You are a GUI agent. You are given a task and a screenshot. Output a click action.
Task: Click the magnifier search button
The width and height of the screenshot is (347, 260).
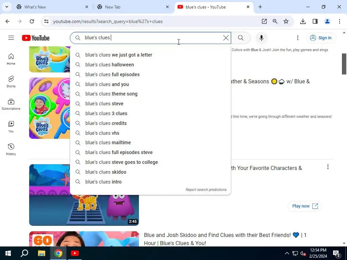pyautogui.click(x=241, y=38)
